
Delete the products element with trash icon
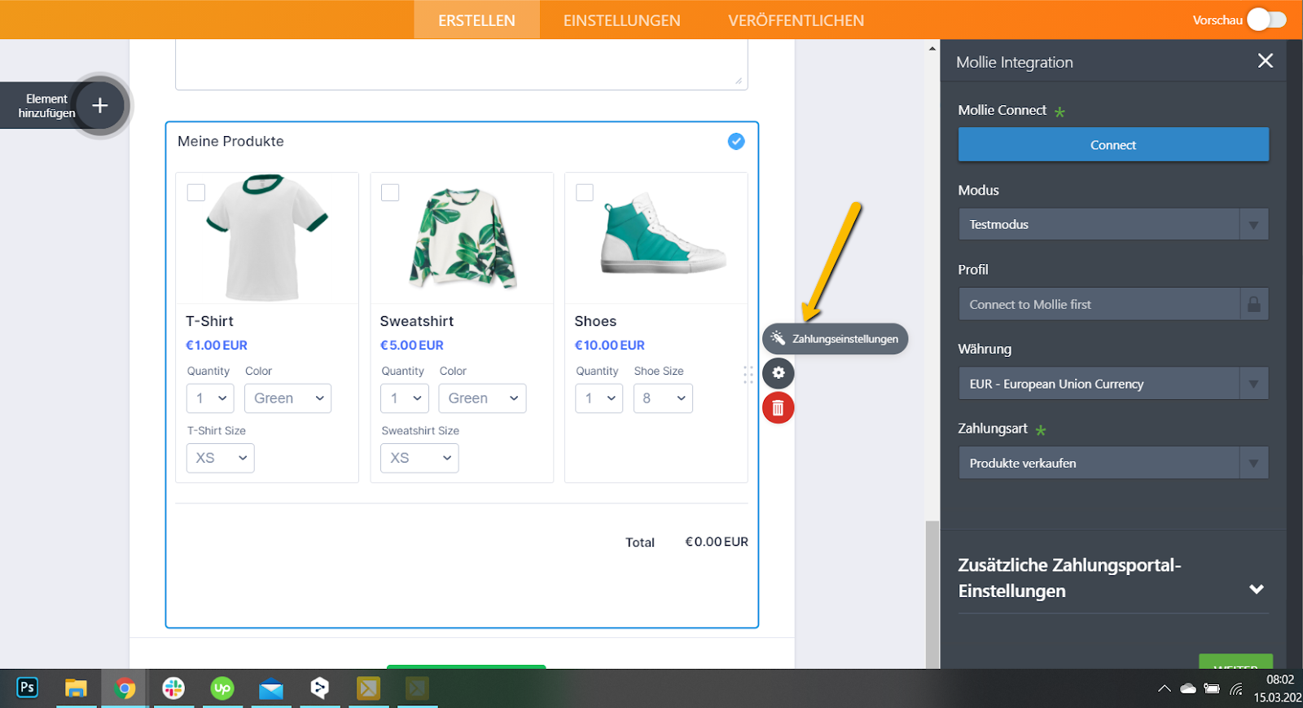[779, 408]
